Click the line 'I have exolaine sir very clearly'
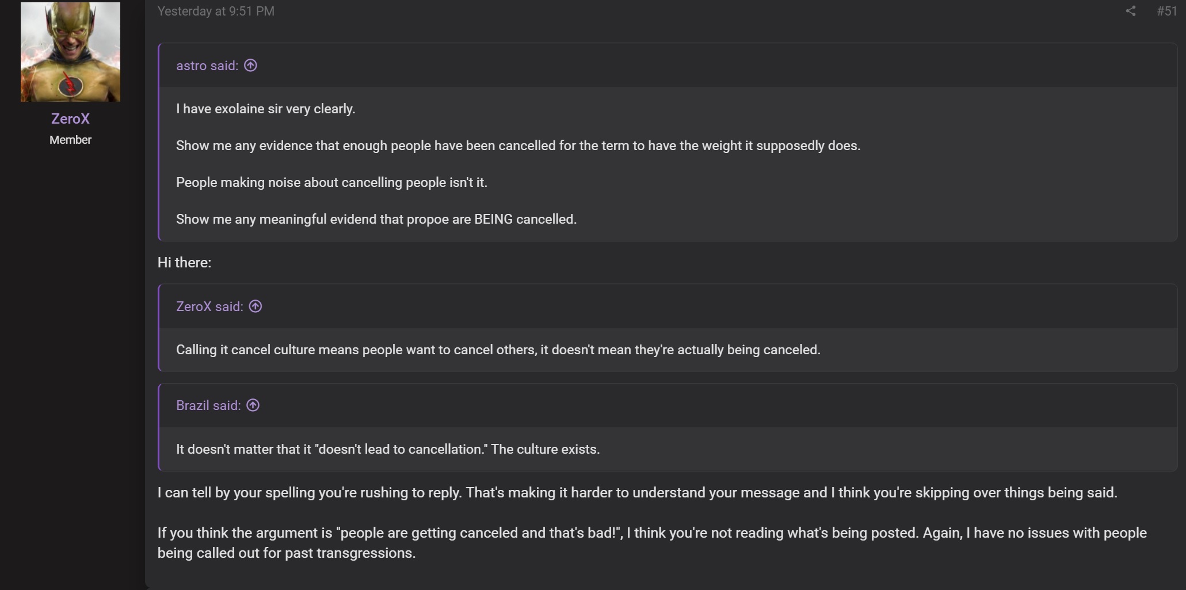The width and height of the screenshot is (1186, 590). 266,109
